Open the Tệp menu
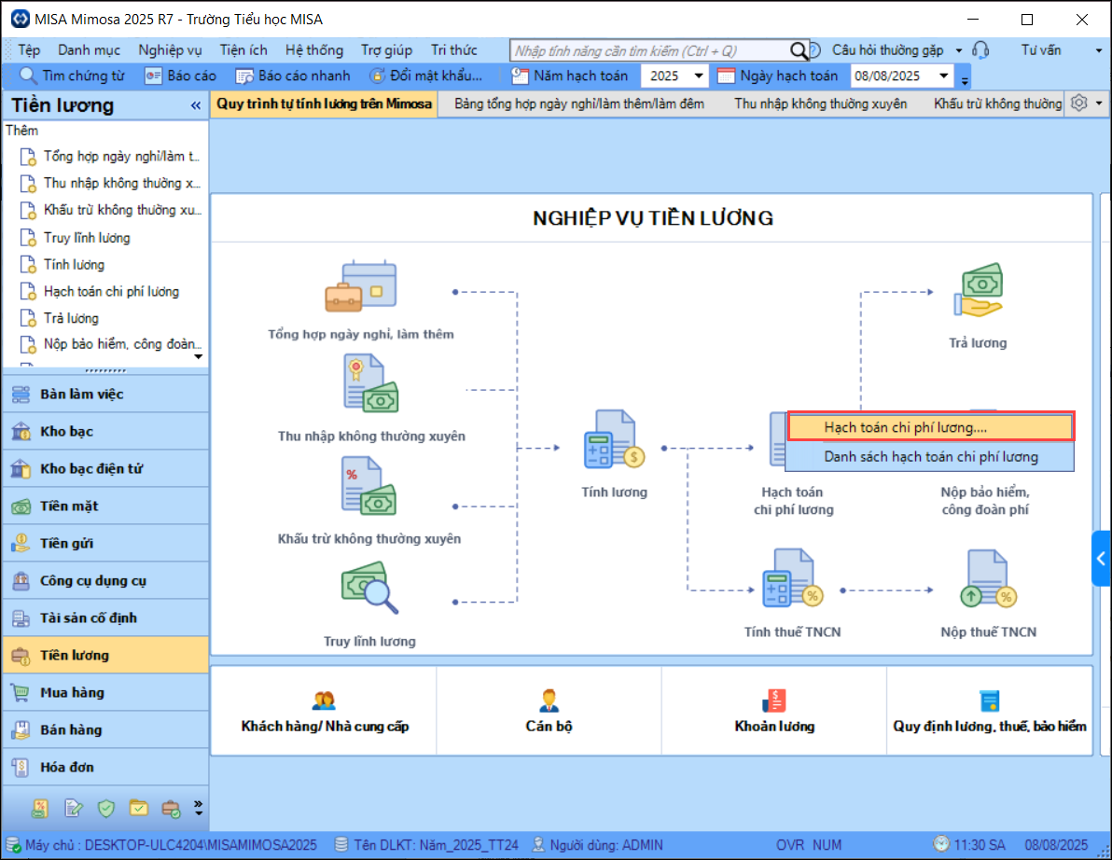Viewport: 1112px width, 860px height. tap(29, 50)
